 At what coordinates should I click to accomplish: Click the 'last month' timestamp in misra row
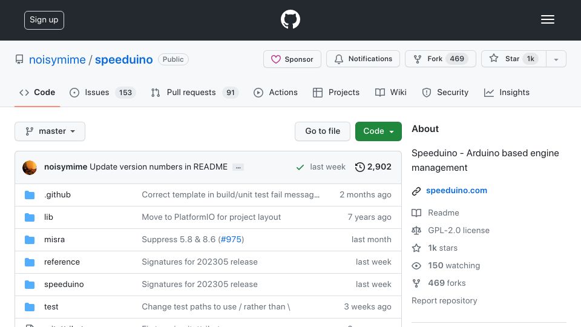click(371, 240)
